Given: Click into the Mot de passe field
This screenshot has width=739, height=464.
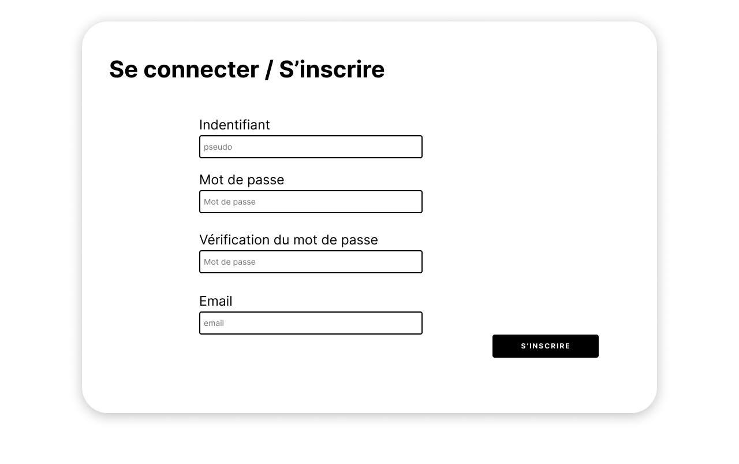Looking at the screenshot, I should (311, 202).
